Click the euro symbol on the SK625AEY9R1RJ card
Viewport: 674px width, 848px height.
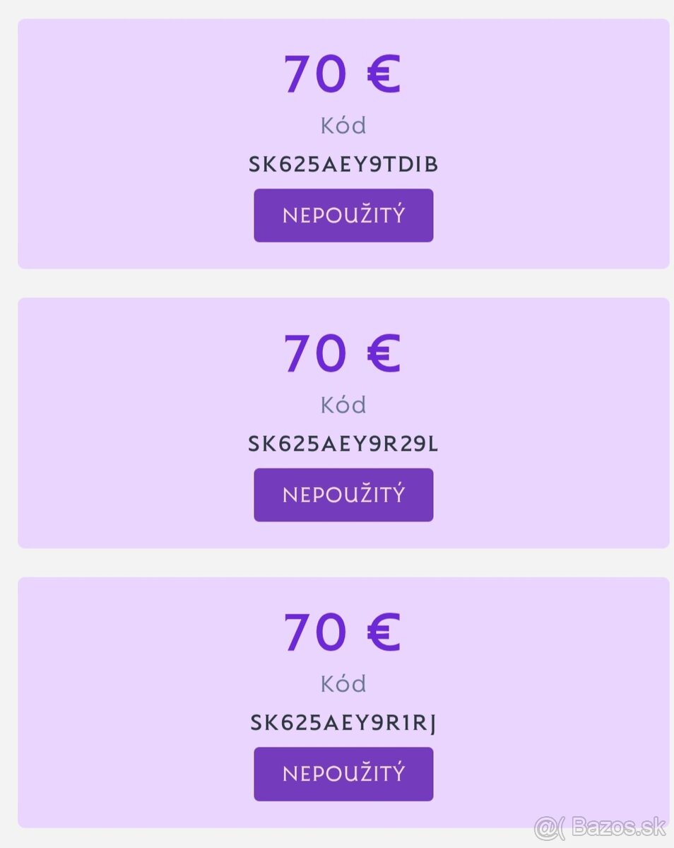pyautogui.click(x=384, y=632)
